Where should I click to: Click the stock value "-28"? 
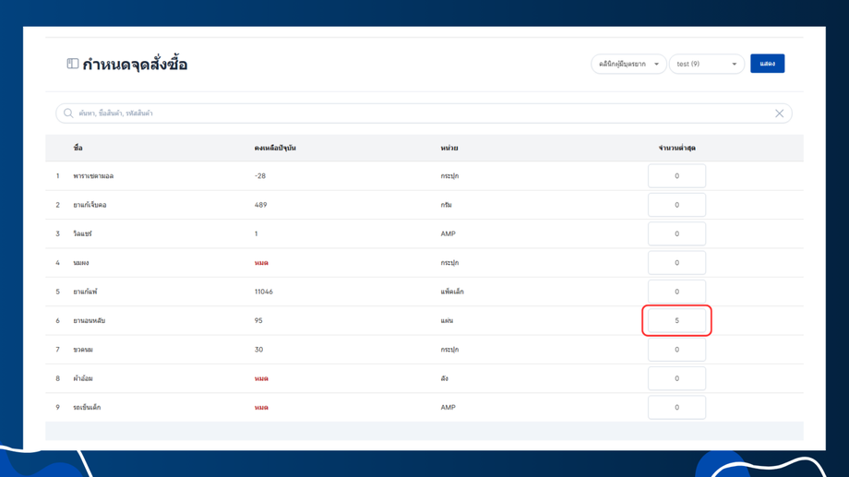click(260, 176)
